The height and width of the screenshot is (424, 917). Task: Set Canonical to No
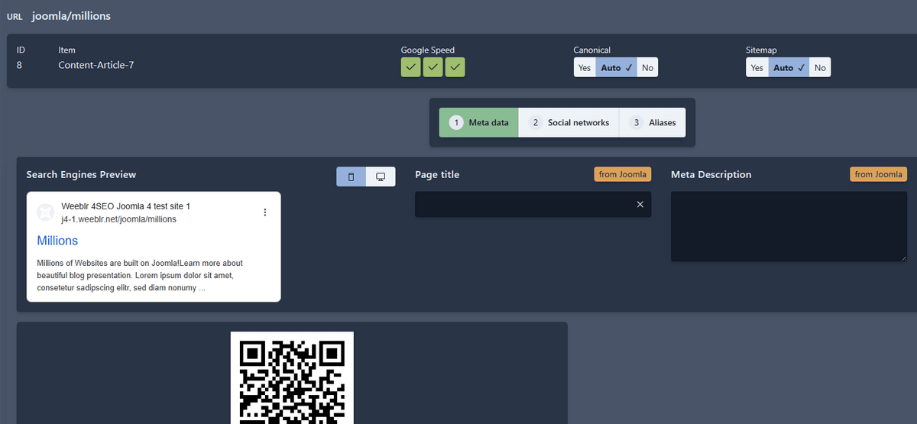point(647,68)
